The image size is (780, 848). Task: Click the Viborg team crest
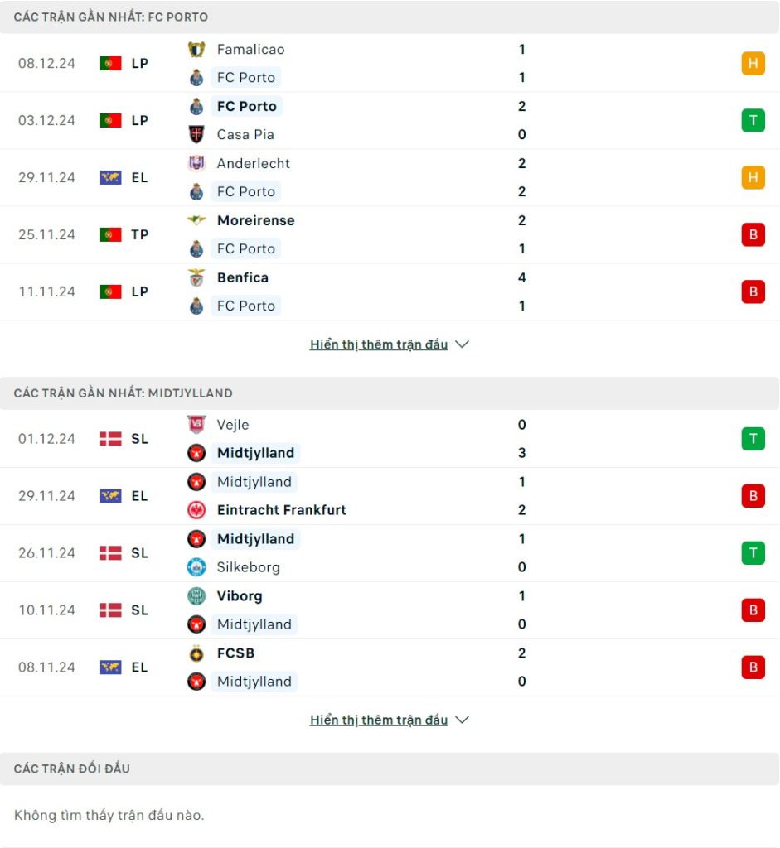click(196, 596)
